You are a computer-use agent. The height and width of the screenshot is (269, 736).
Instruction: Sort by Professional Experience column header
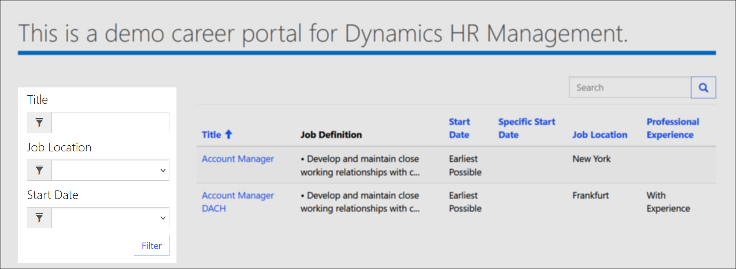(x=672, y=128)
